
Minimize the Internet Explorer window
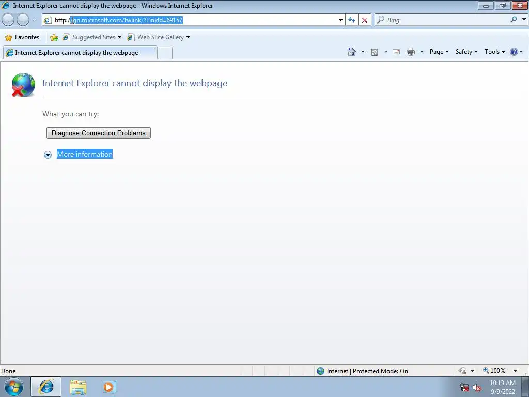pyautogui.click(x=486, y=5)
